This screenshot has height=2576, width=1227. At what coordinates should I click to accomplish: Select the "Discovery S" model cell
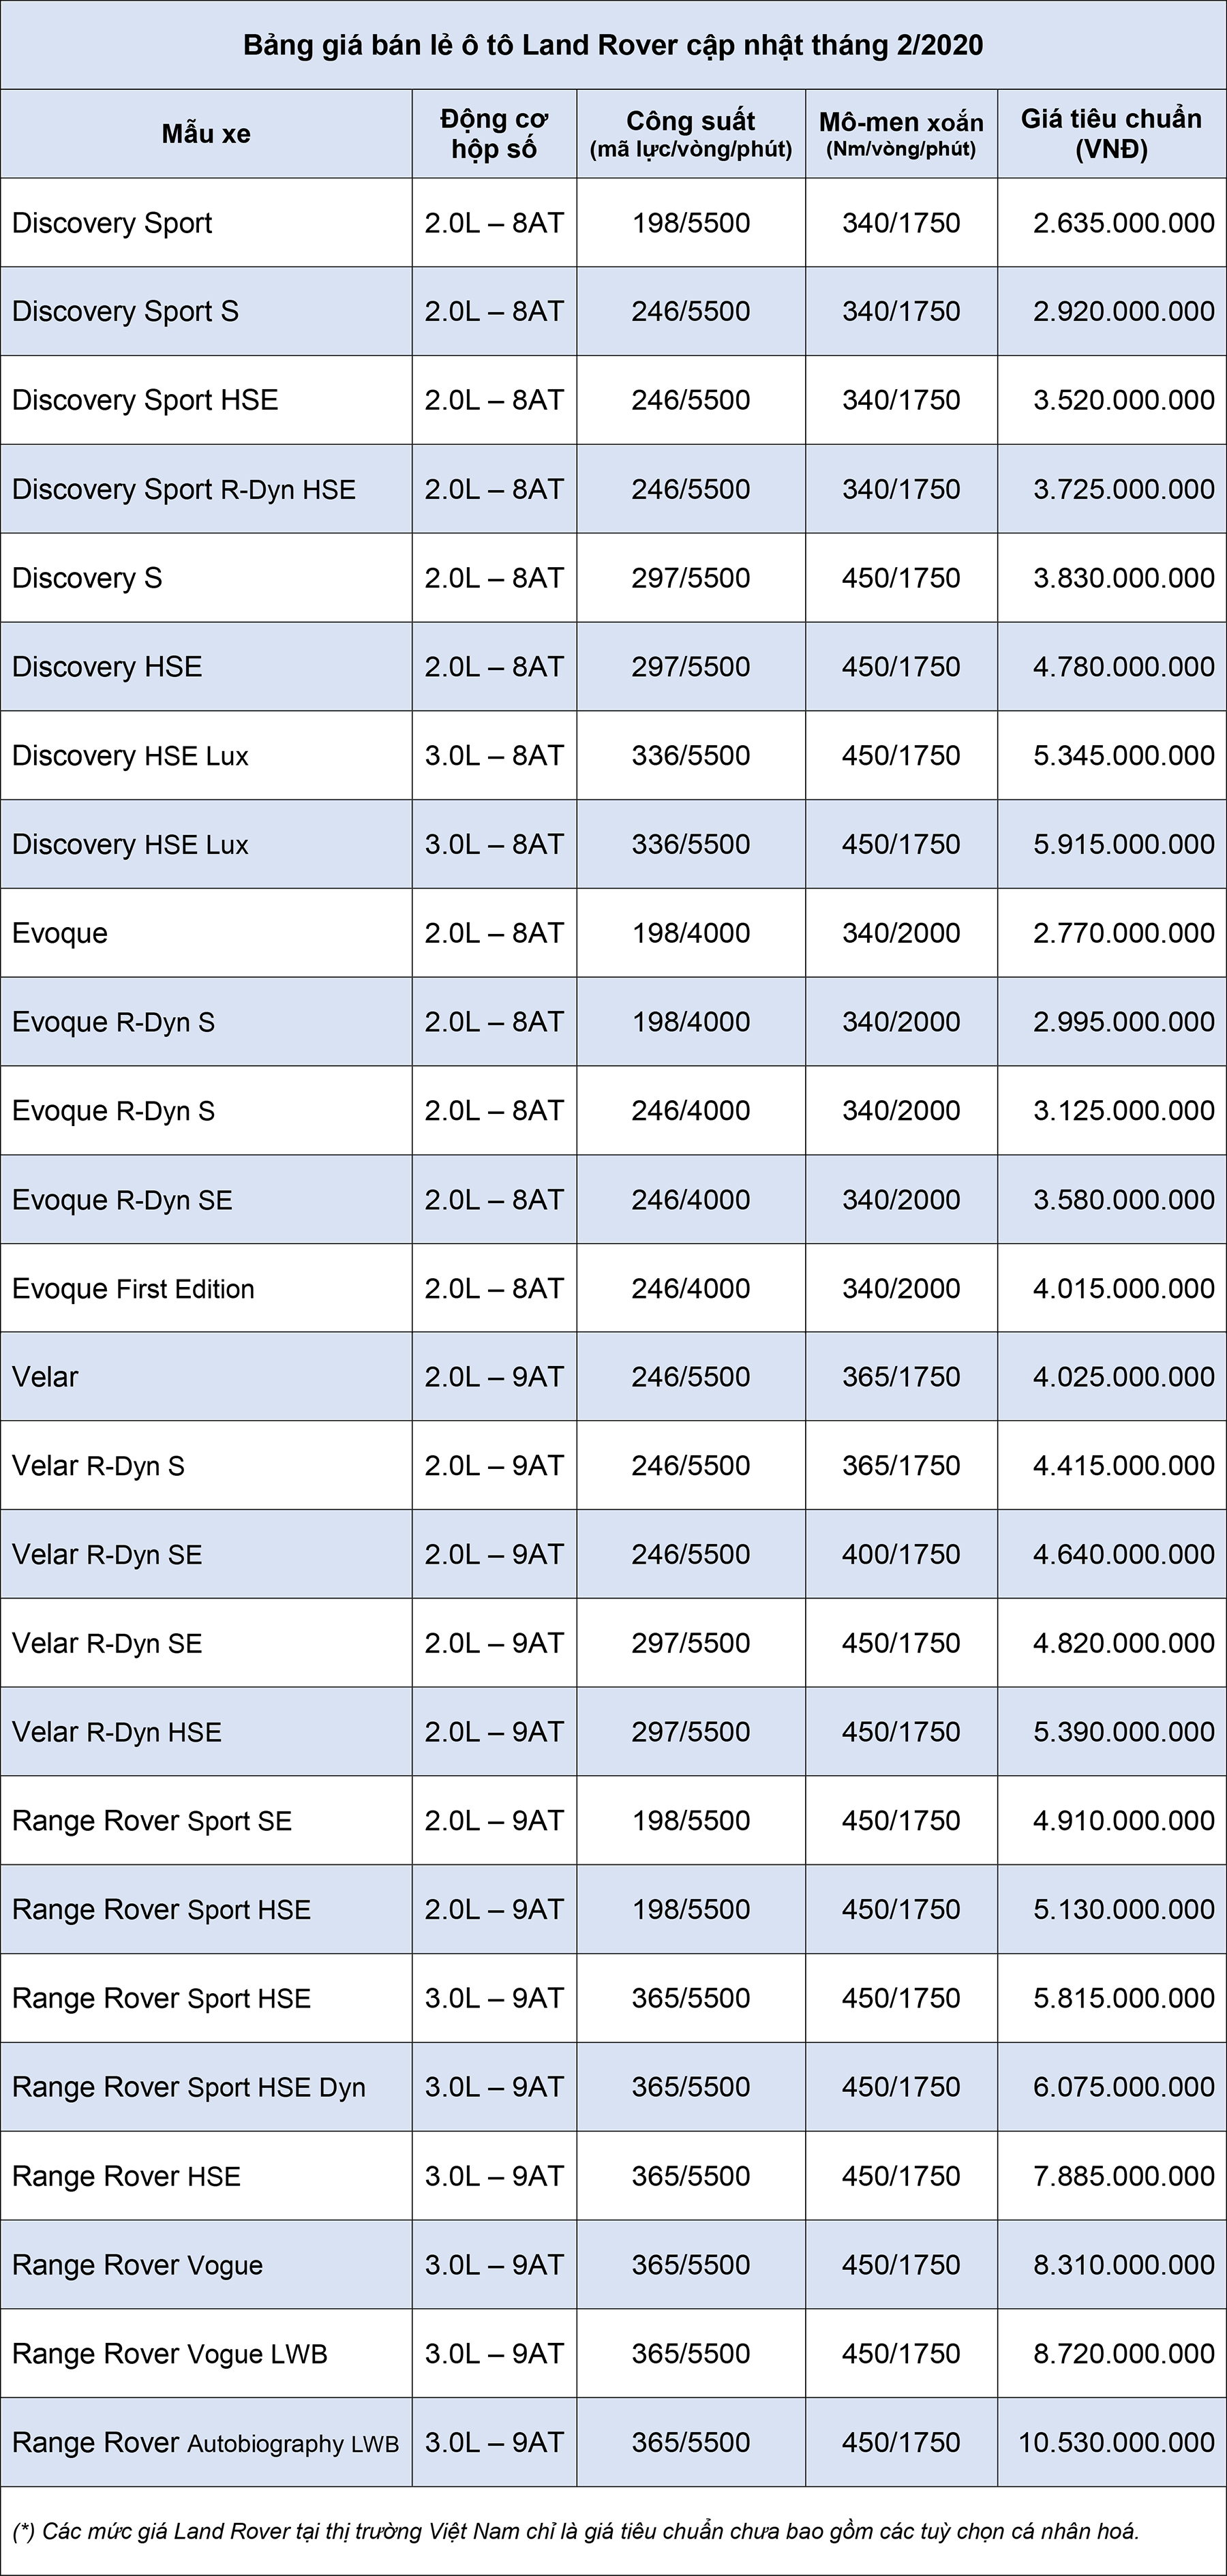[x=87, y=578]
